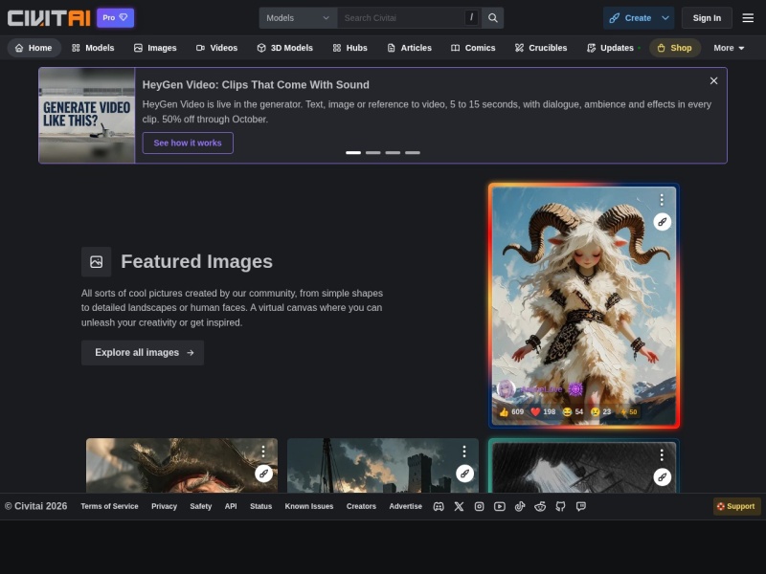Open the hamburger menu
Screen dimensions: 766x574
748,18
